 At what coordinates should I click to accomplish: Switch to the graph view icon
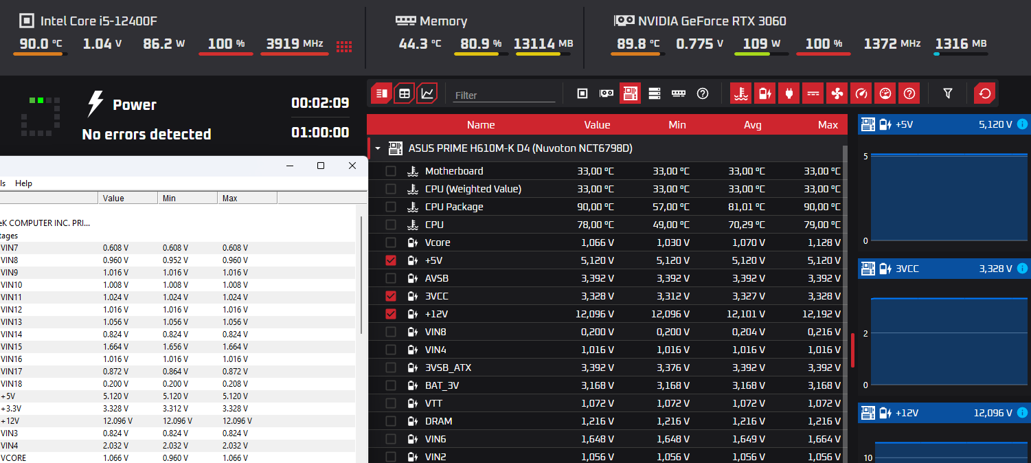427,93
